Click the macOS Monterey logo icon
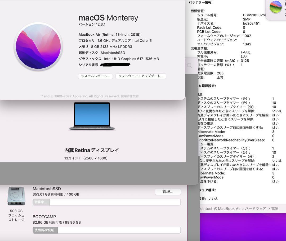The image size is (286, 241). (x=38, y=46)
